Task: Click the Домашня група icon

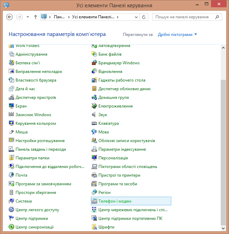Action: [x=94, y=97]
